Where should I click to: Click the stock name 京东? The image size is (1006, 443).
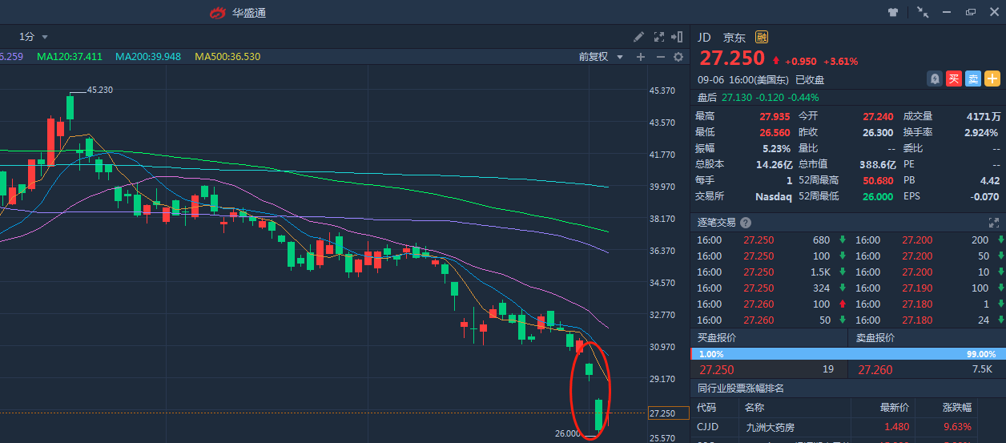click(x=734, y=38)
